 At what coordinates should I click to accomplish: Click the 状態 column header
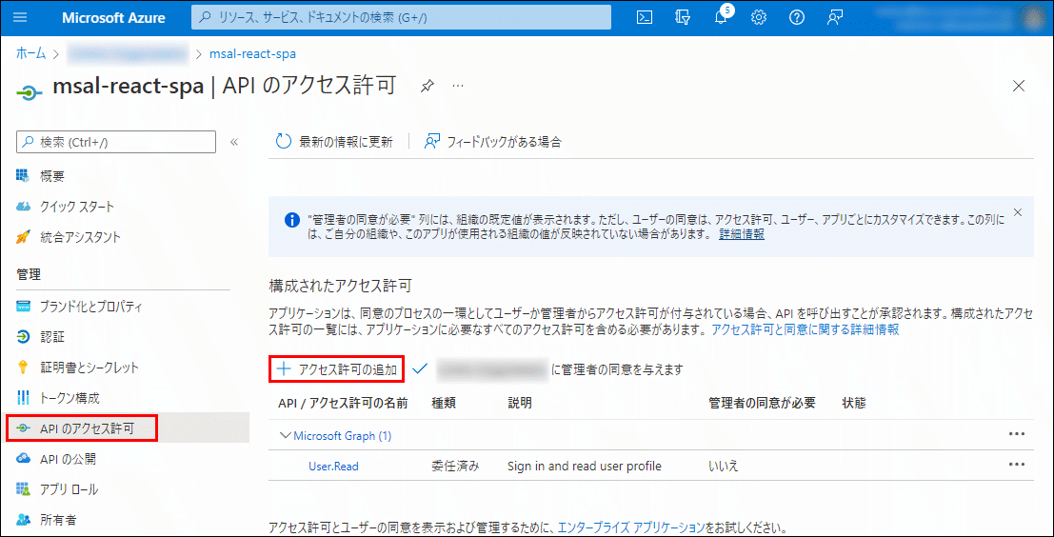(x=854, y=403)
